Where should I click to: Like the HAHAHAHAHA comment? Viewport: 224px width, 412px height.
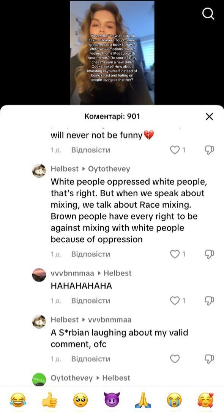[175, 301]
